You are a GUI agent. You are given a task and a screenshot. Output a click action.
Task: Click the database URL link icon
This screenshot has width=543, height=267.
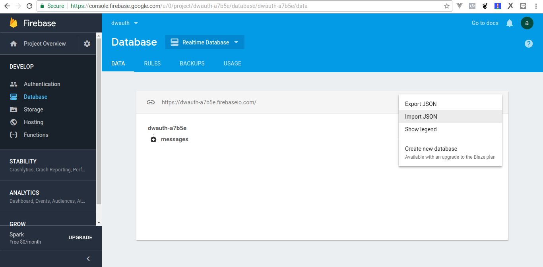[x=151, y=102]
